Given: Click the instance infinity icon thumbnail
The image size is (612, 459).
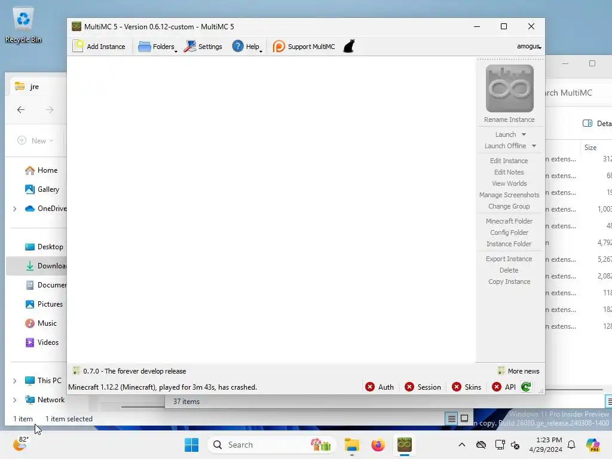Looking at the screenshot, I should pos(509,88).
